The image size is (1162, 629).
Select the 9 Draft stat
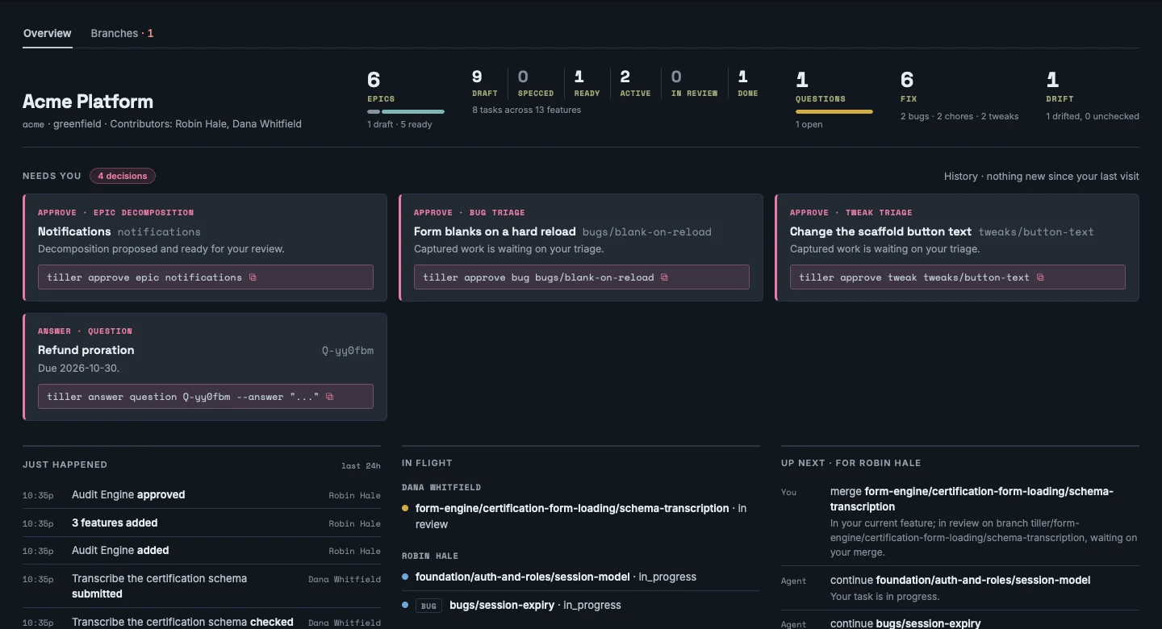coord(485,83)
